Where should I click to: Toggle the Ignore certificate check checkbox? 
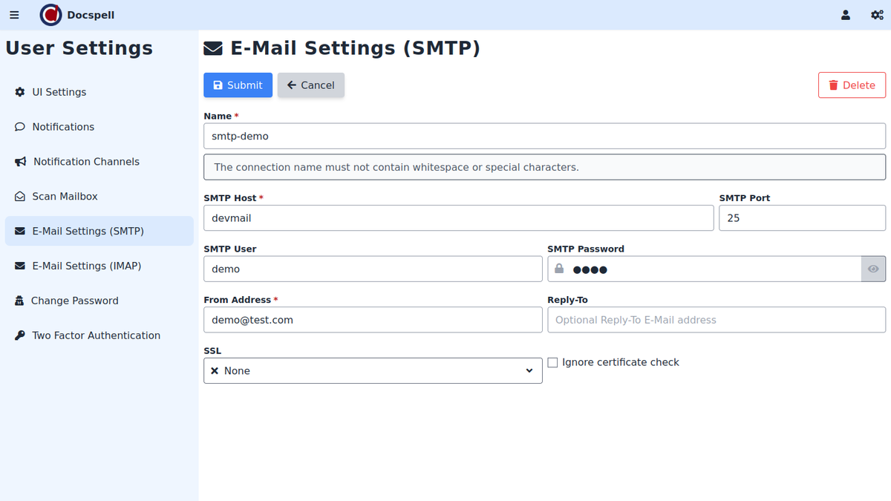pos(552,362)
